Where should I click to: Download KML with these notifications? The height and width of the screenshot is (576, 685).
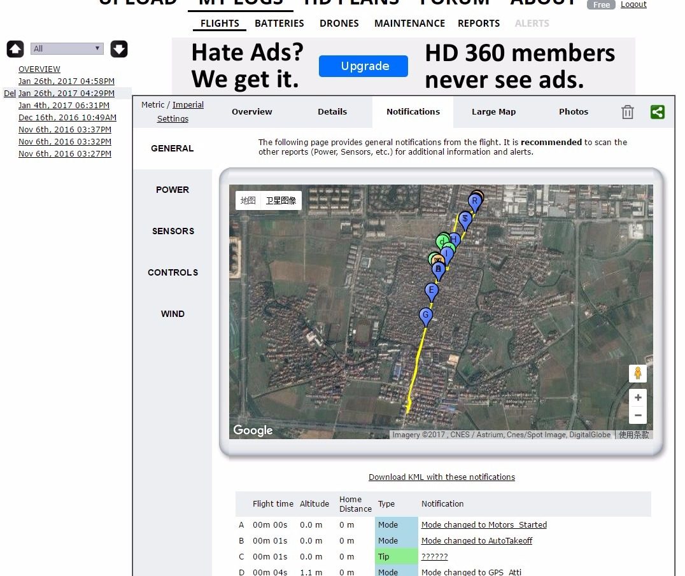click(442, 477)
